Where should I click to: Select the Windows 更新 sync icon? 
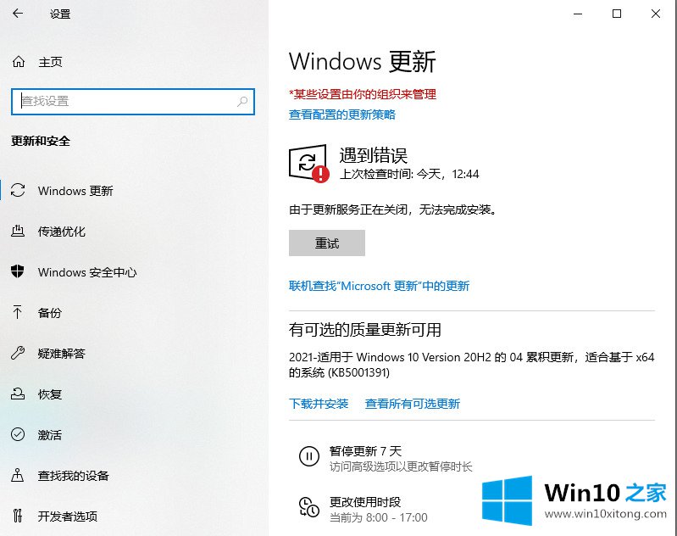[x=18, y=190]
